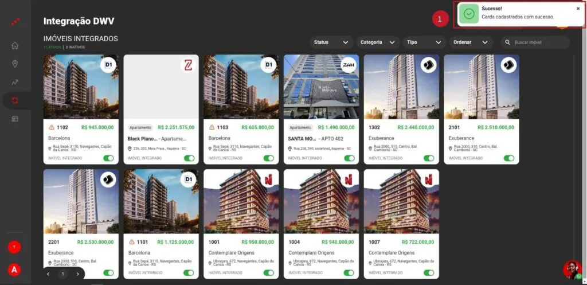The height and width of the screenshot is (285, 587).
Task: Click the map pin location sidebar icon
Action: (x=15, y=64)
